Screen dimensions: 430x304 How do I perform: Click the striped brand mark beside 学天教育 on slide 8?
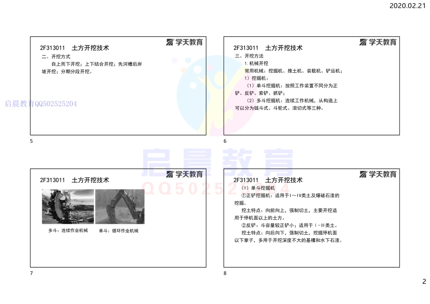pos(363,173)
